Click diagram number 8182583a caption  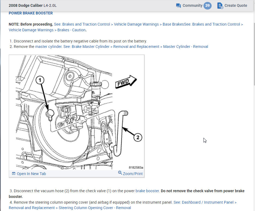pos(136,167)
